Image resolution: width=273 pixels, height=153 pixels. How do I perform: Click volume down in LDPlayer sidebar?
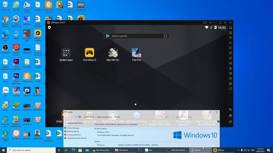pyautogui.click(x=230, y=42)
